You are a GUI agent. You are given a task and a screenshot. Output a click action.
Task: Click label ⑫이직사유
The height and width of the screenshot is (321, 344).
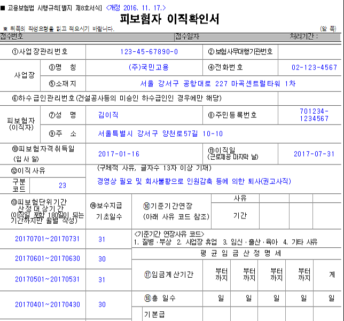28,170
